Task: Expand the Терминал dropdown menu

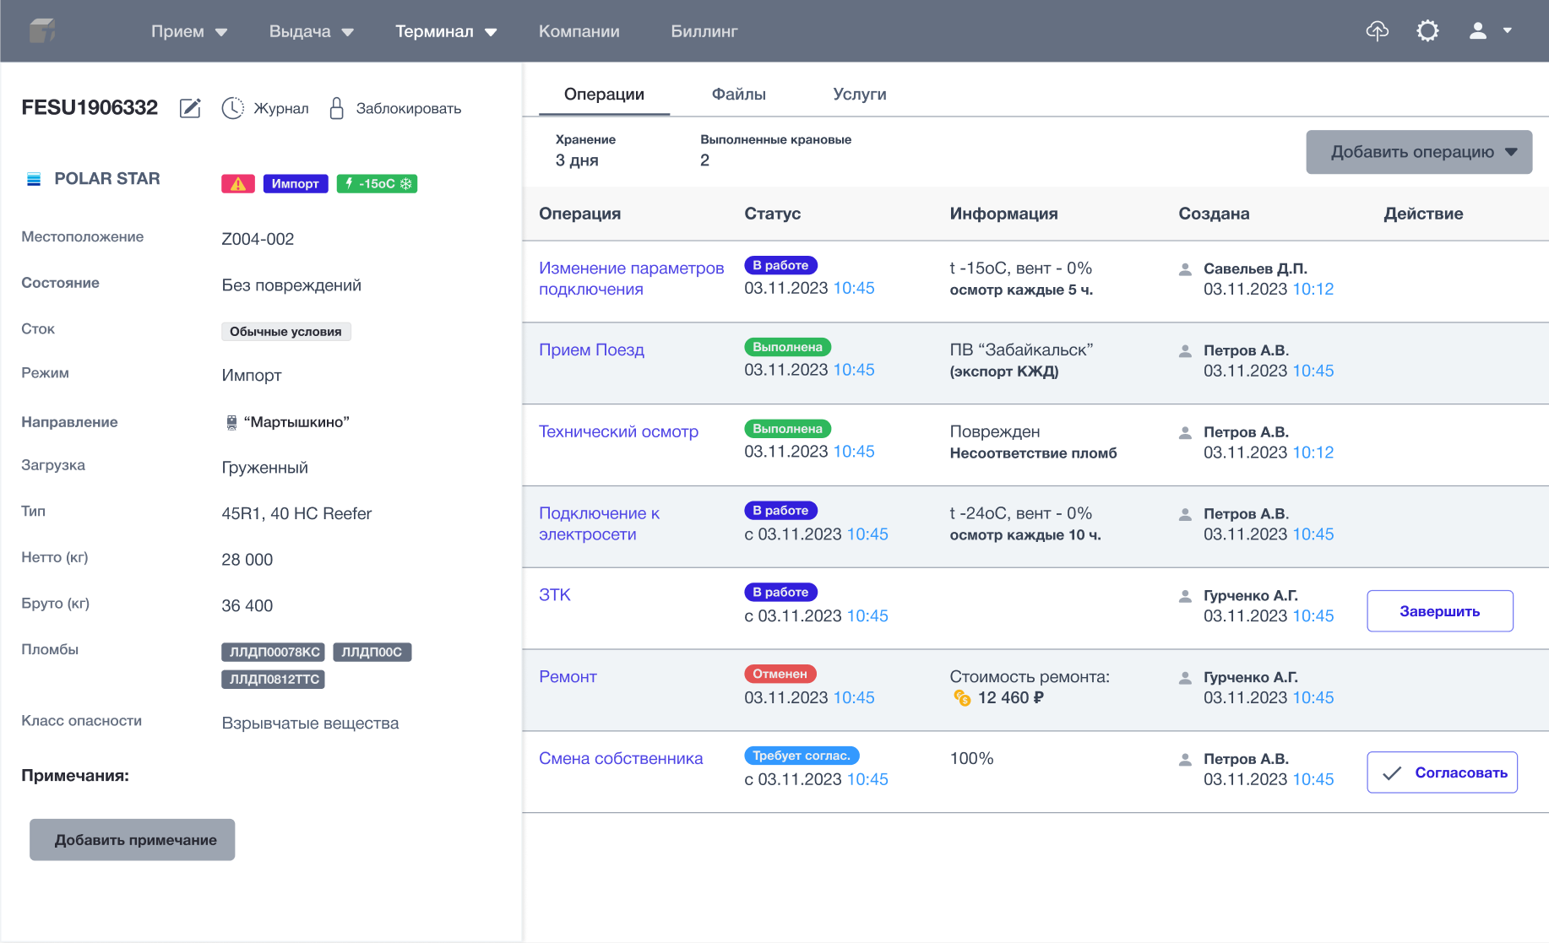Action: click(x=446, y=31)
